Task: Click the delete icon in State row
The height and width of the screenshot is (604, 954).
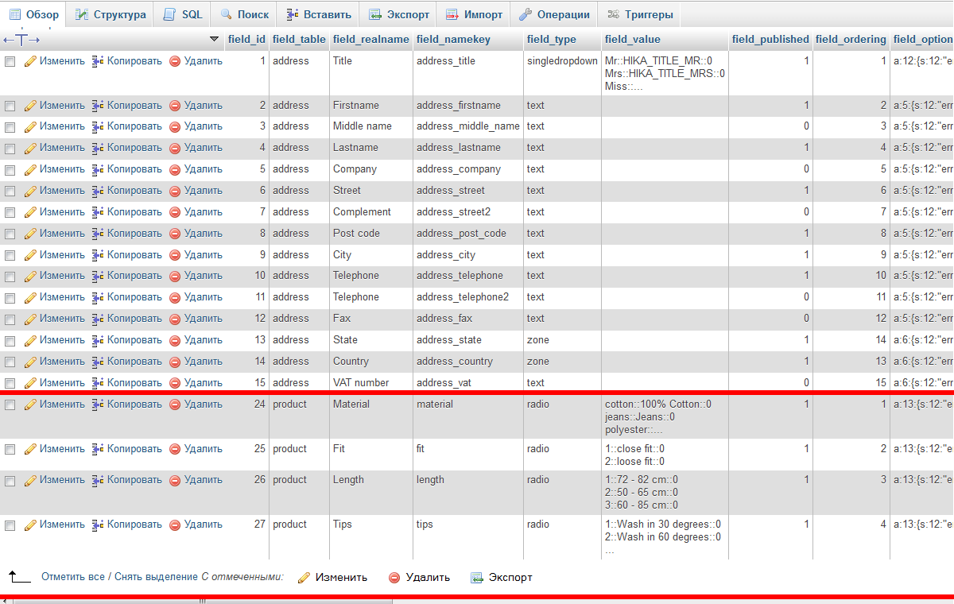Action: coord(175,340)
